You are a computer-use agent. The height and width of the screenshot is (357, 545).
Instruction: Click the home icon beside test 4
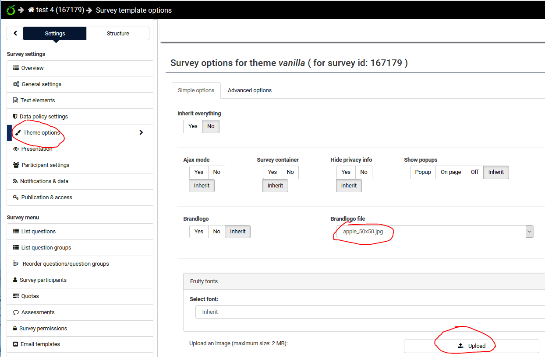31,10
